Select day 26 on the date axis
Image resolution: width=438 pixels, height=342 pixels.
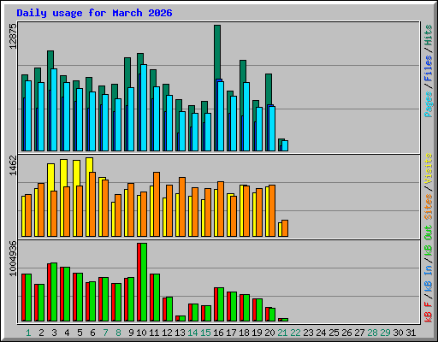346,333
